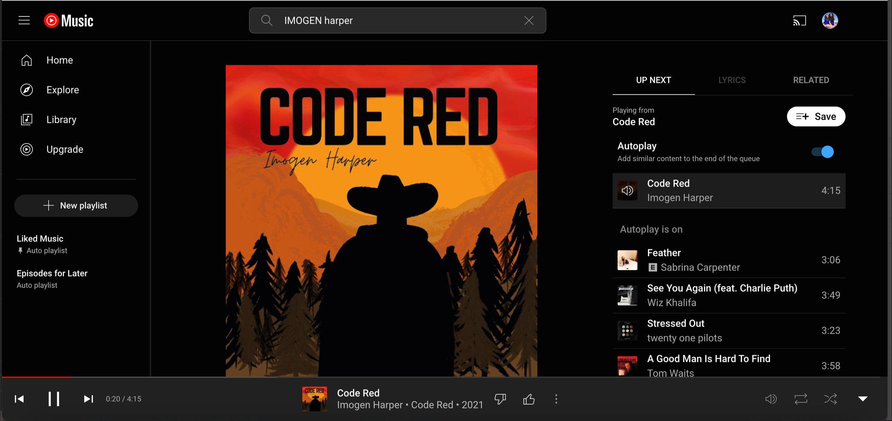Open Upgrade in sidebar

click(x=76, y=149)
